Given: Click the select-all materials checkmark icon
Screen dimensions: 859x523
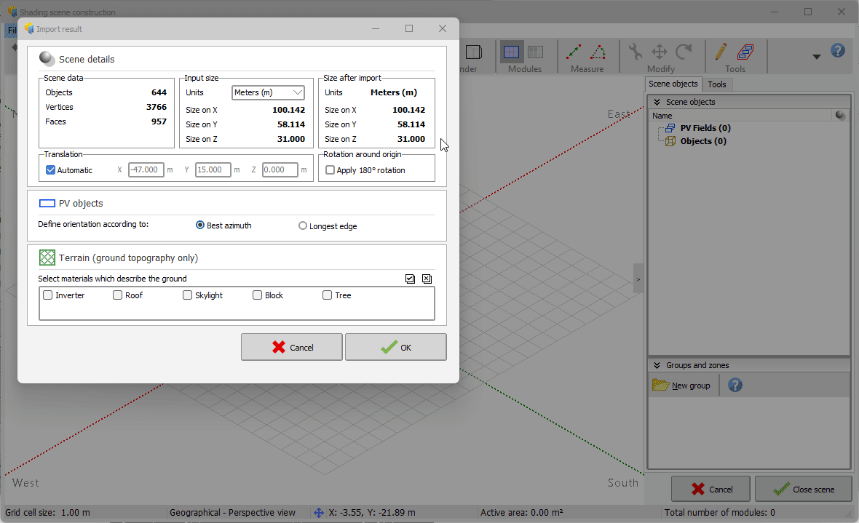Looking at the screenshot, I should coord(410,279).
